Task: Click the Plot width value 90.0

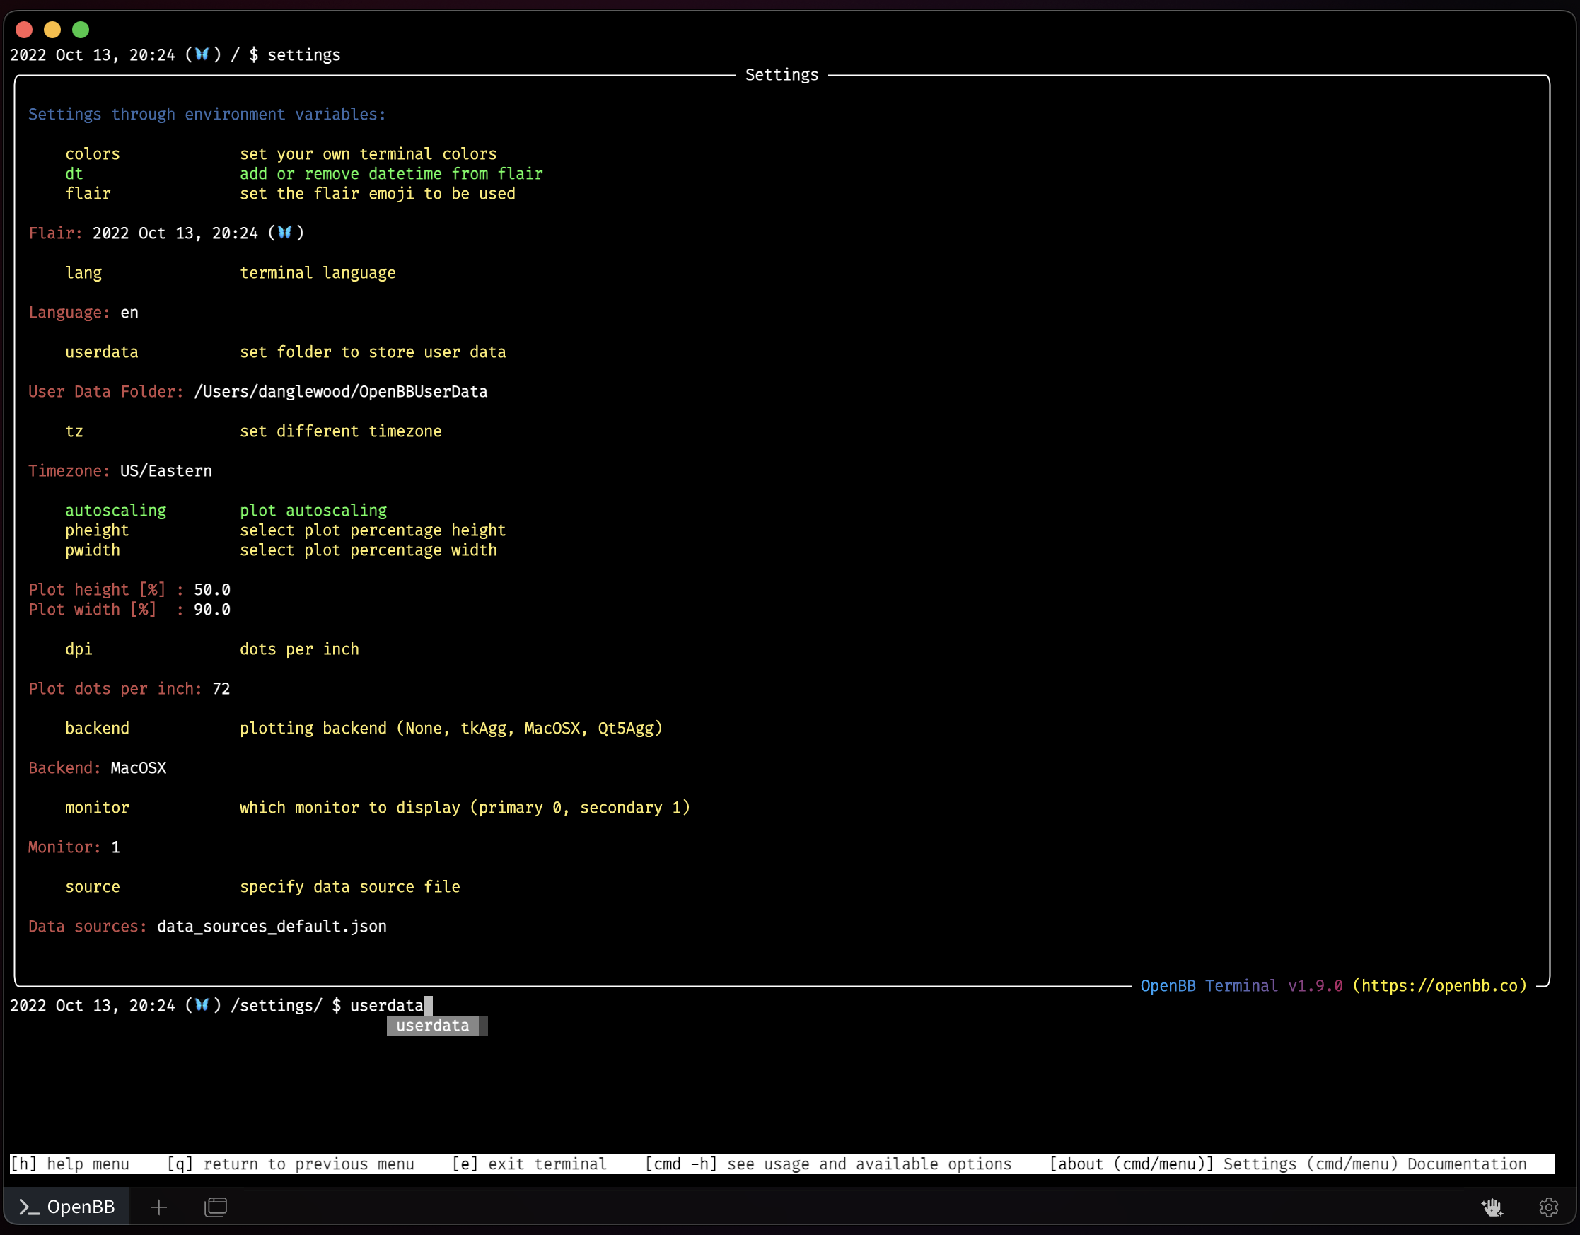Action: 212,610
